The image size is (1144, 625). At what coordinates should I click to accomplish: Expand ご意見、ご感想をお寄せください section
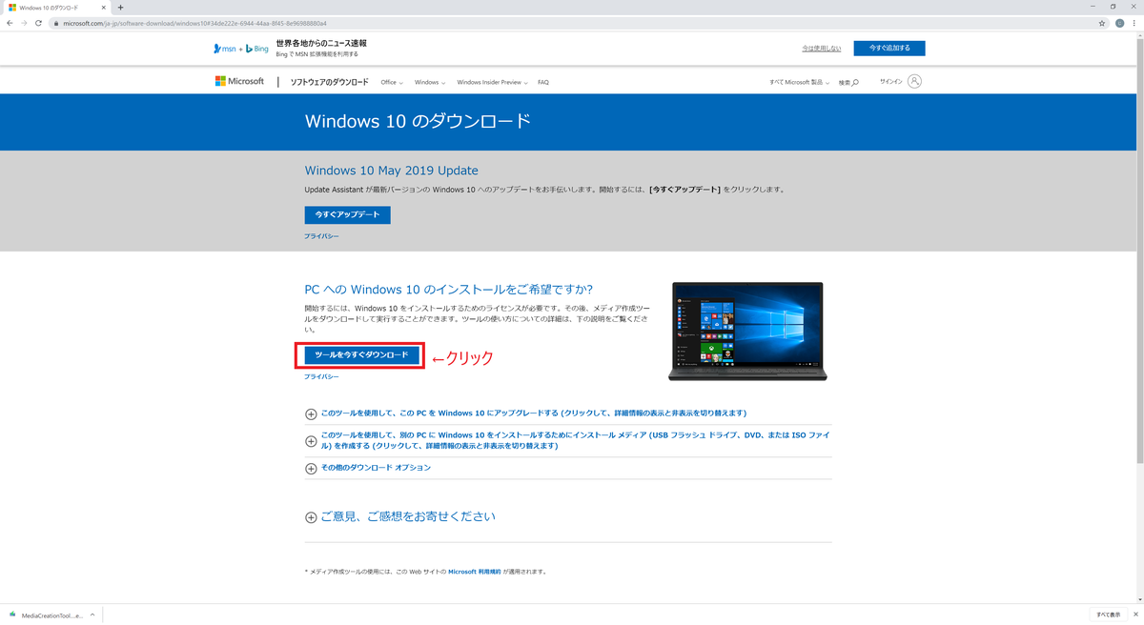[400, 517]
